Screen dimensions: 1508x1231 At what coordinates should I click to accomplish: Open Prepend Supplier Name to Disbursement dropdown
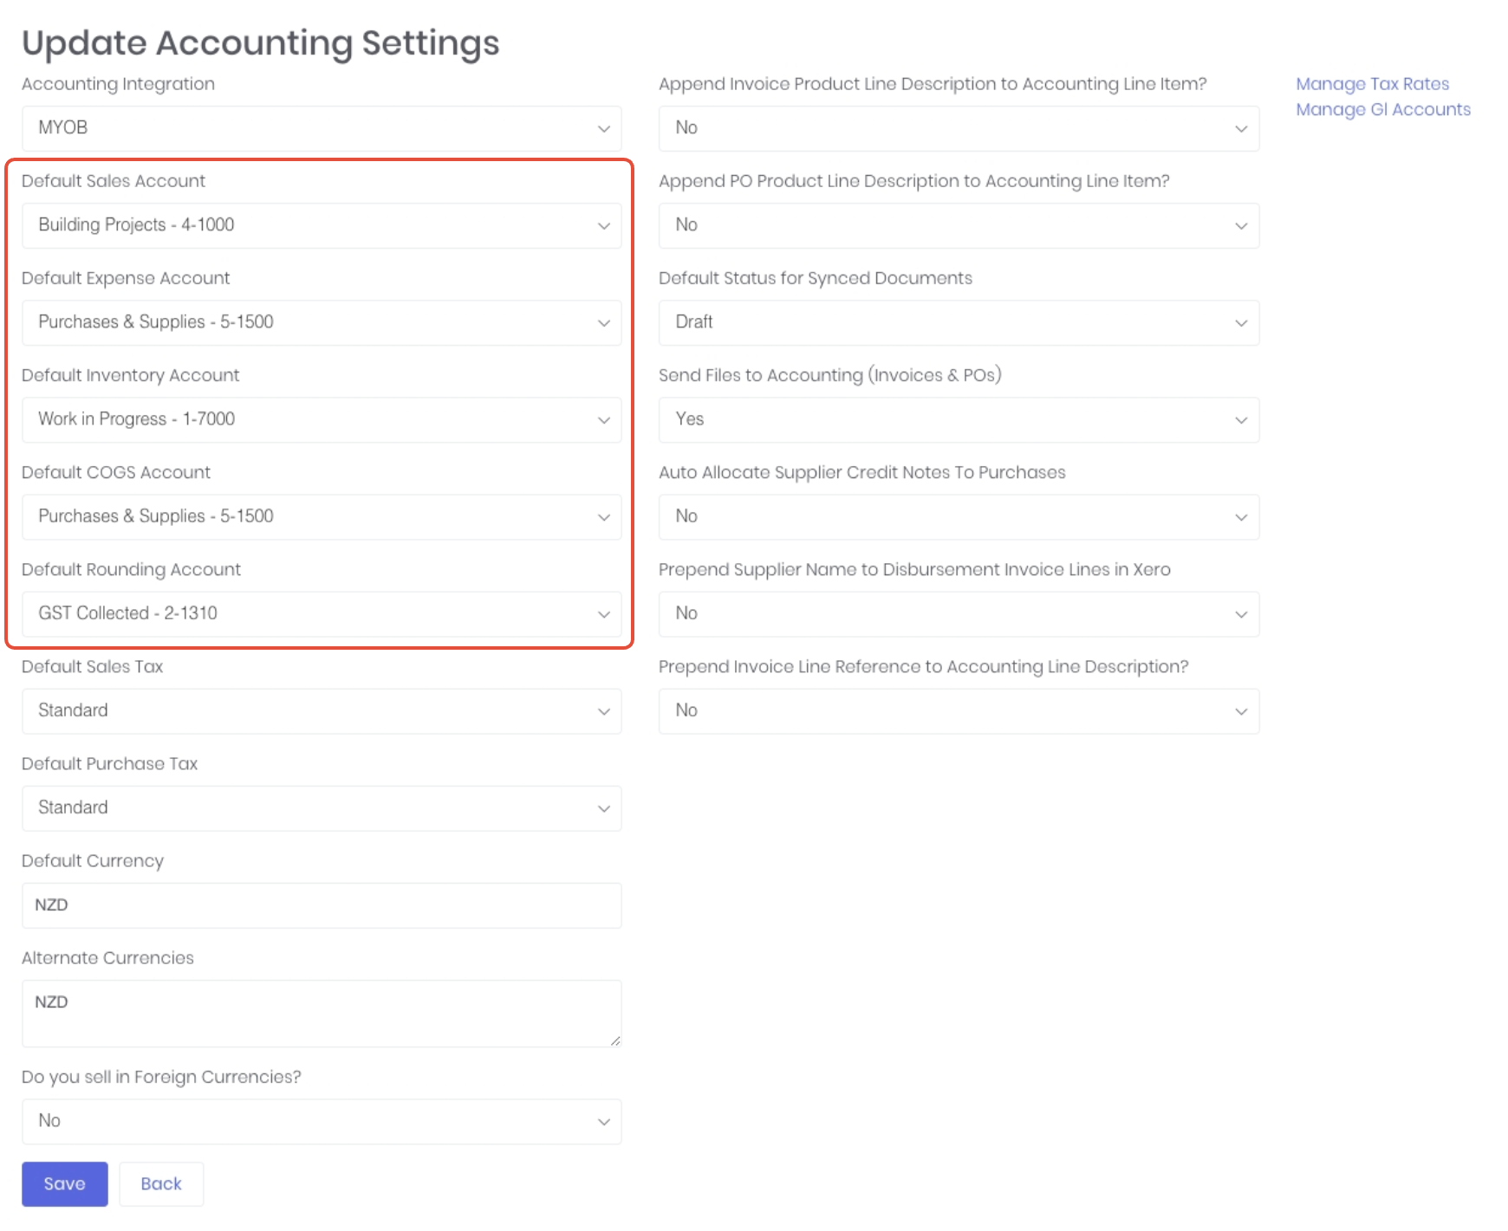point(959,613)
